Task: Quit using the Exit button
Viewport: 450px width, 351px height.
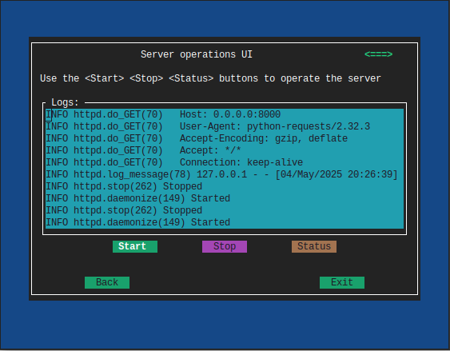Action: tap(342, 282)
